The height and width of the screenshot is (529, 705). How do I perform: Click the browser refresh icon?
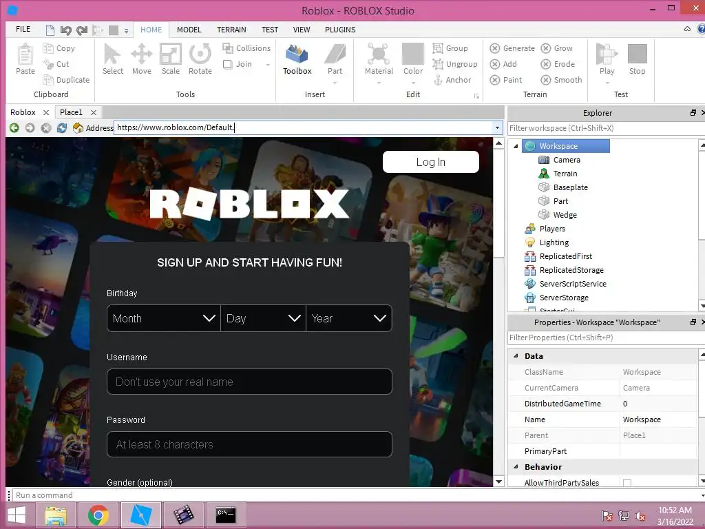click(61, 127)
